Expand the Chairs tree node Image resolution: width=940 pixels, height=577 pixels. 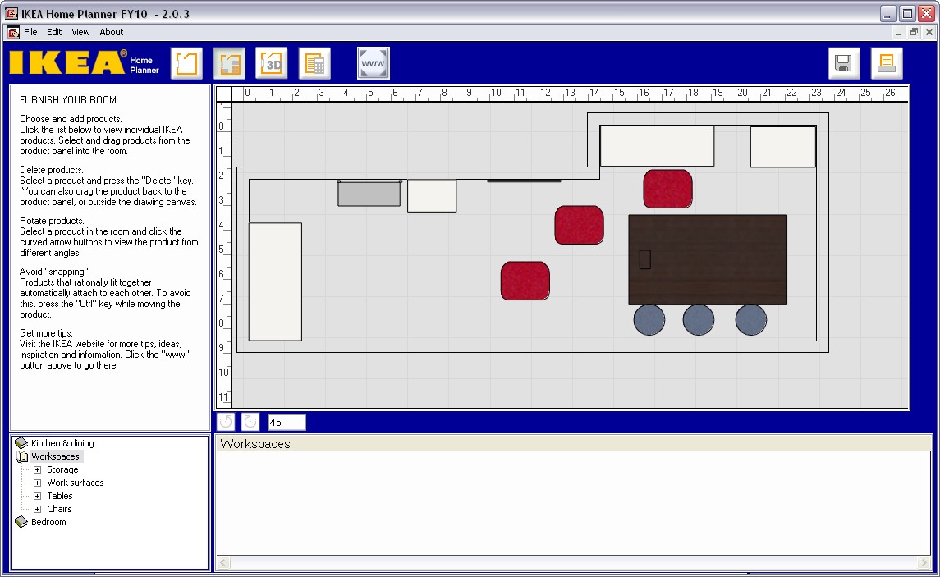pos(37,510)
